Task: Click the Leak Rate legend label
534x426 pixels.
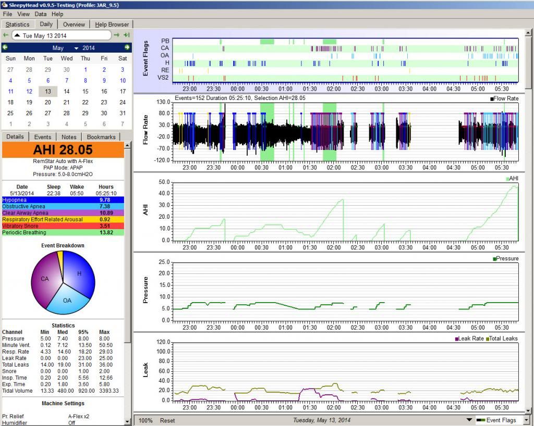Action: point(469,339)
